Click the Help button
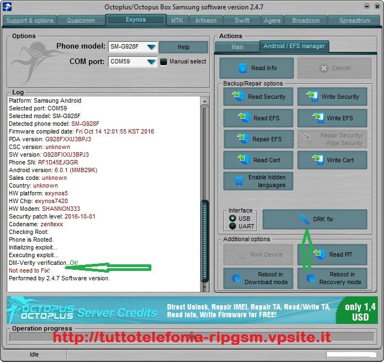The image size is (384, 362). [x=183, y=47]
